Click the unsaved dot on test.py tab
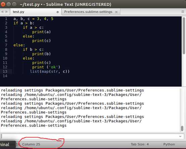 (58, 12)
